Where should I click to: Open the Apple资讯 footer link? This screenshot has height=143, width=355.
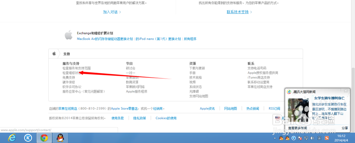click(207, 109)
